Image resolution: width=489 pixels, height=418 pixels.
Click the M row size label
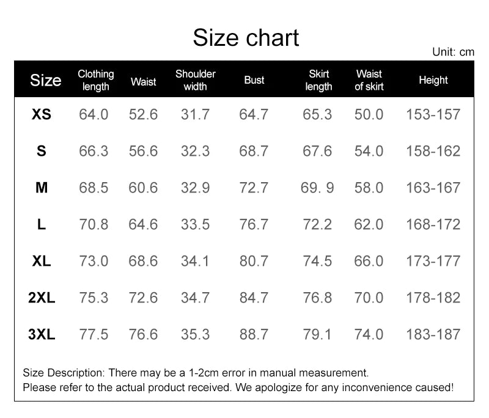coord(42,188)
